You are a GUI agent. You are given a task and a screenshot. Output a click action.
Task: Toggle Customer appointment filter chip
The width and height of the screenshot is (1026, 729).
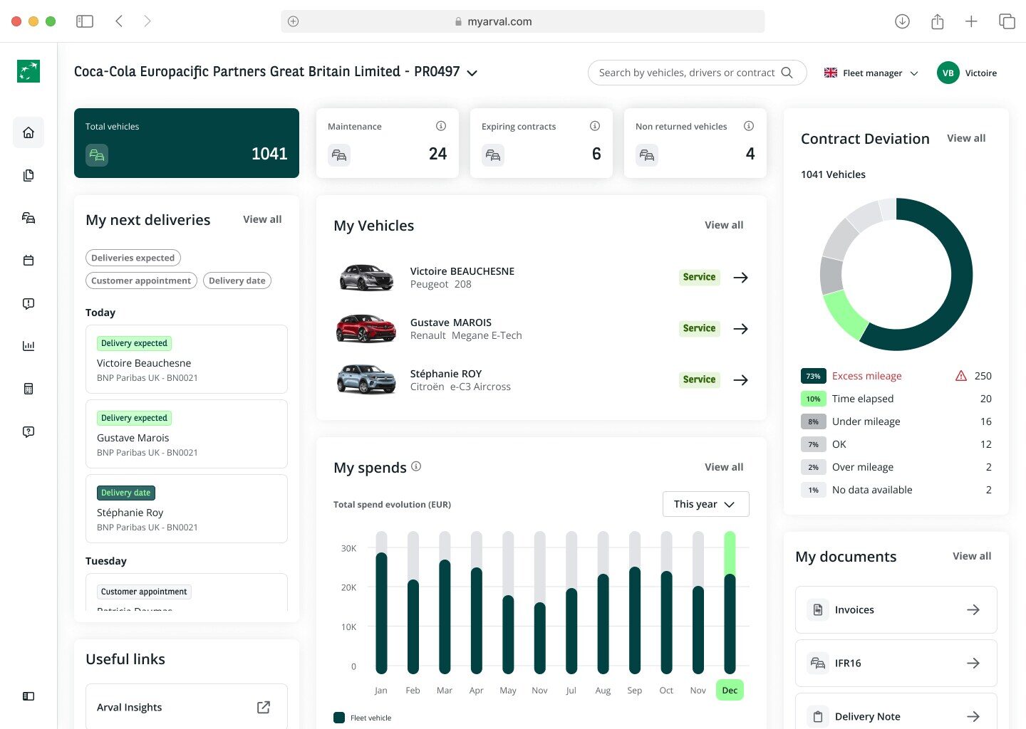point(141,280)
